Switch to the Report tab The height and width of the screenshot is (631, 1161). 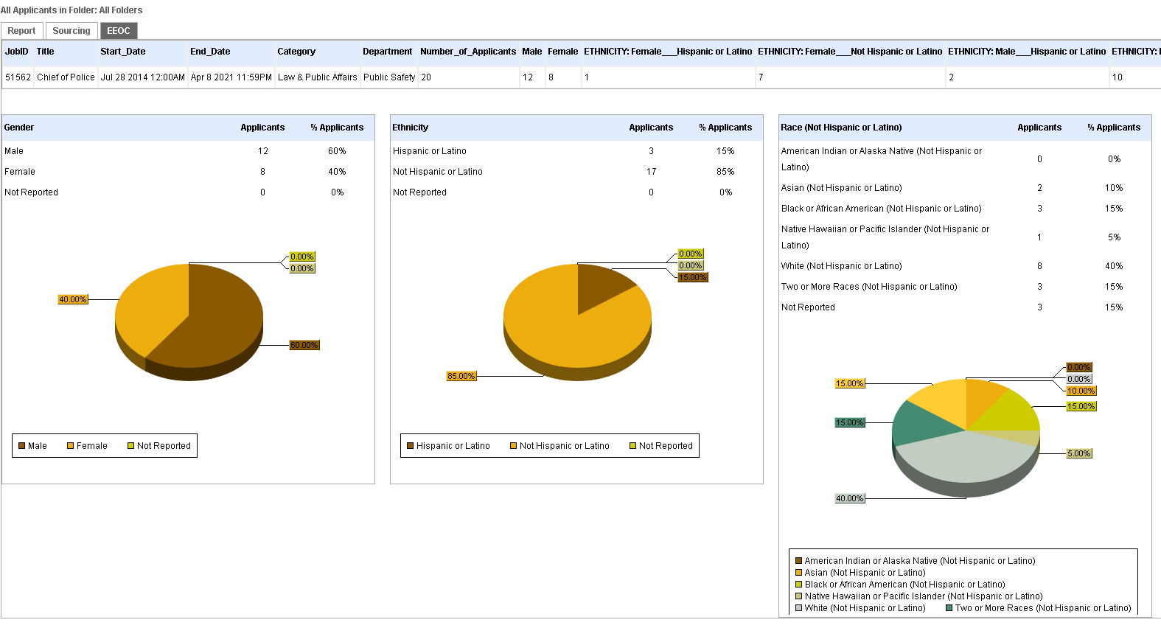click(21, 31)
